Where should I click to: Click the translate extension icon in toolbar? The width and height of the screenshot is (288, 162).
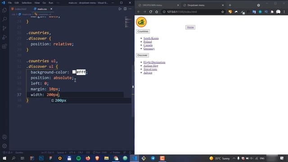254,12
